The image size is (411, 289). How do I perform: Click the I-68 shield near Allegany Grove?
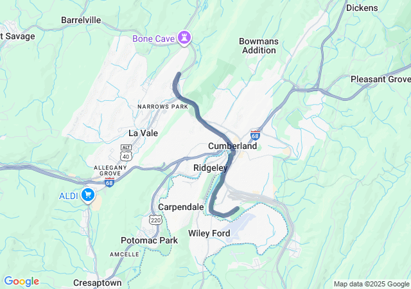(x=109, y=182)
